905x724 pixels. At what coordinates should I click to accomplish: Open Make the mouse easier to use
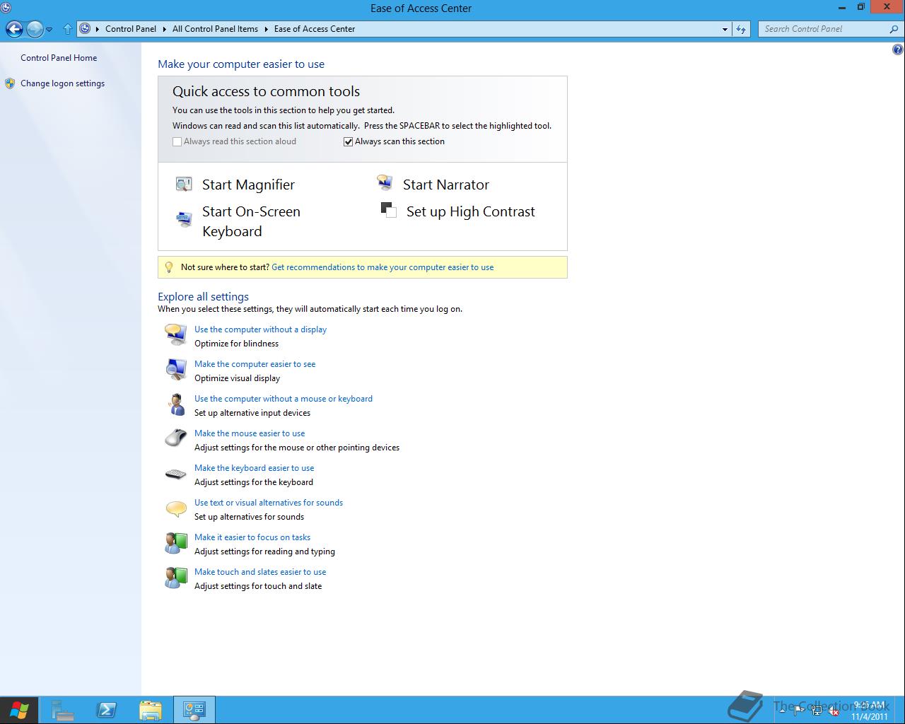point(250,433)
